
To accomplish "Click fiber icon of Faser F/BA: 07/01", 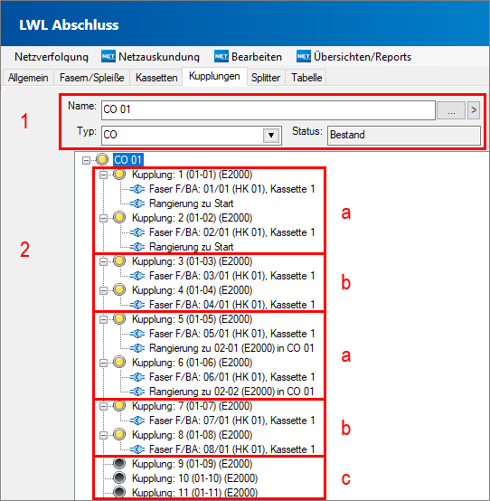I will coord(137,421).
